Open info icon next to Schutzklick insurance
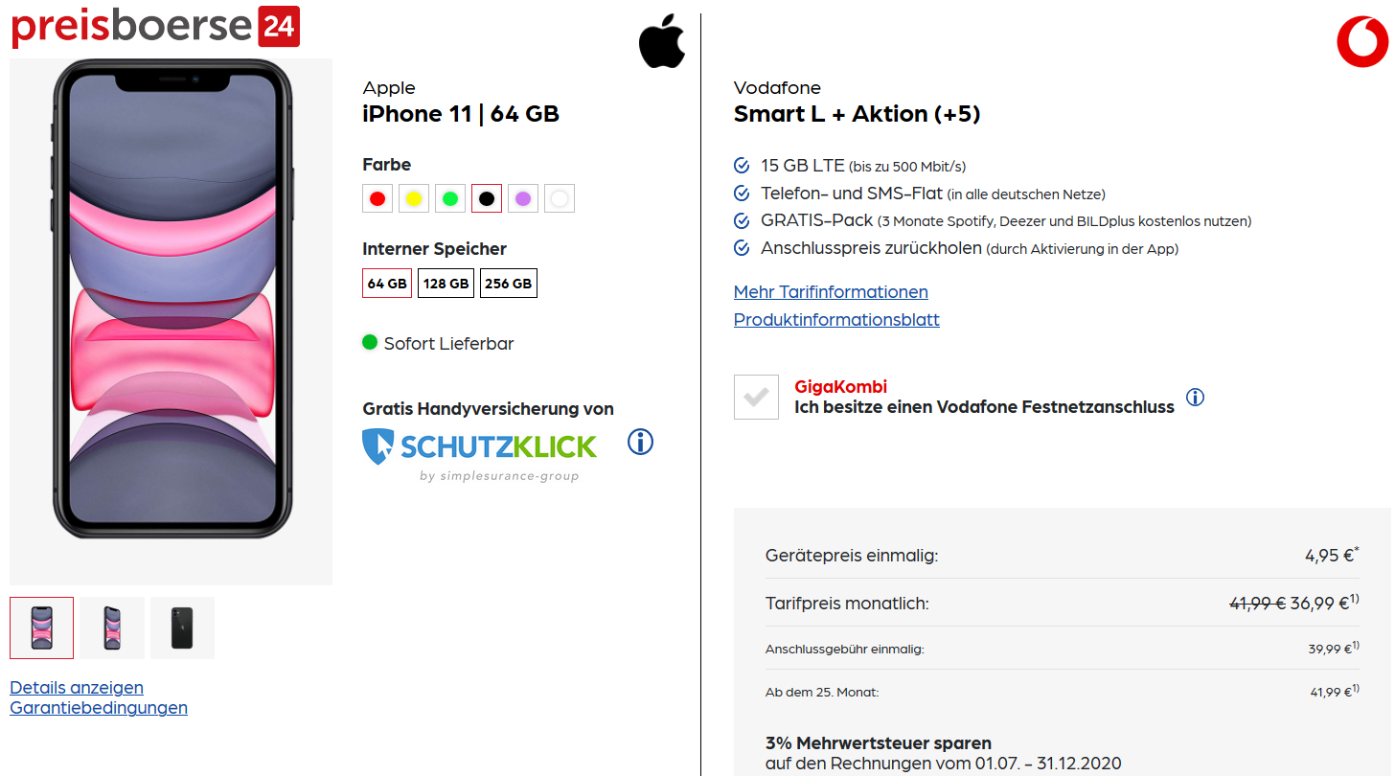 click(640, 442)
